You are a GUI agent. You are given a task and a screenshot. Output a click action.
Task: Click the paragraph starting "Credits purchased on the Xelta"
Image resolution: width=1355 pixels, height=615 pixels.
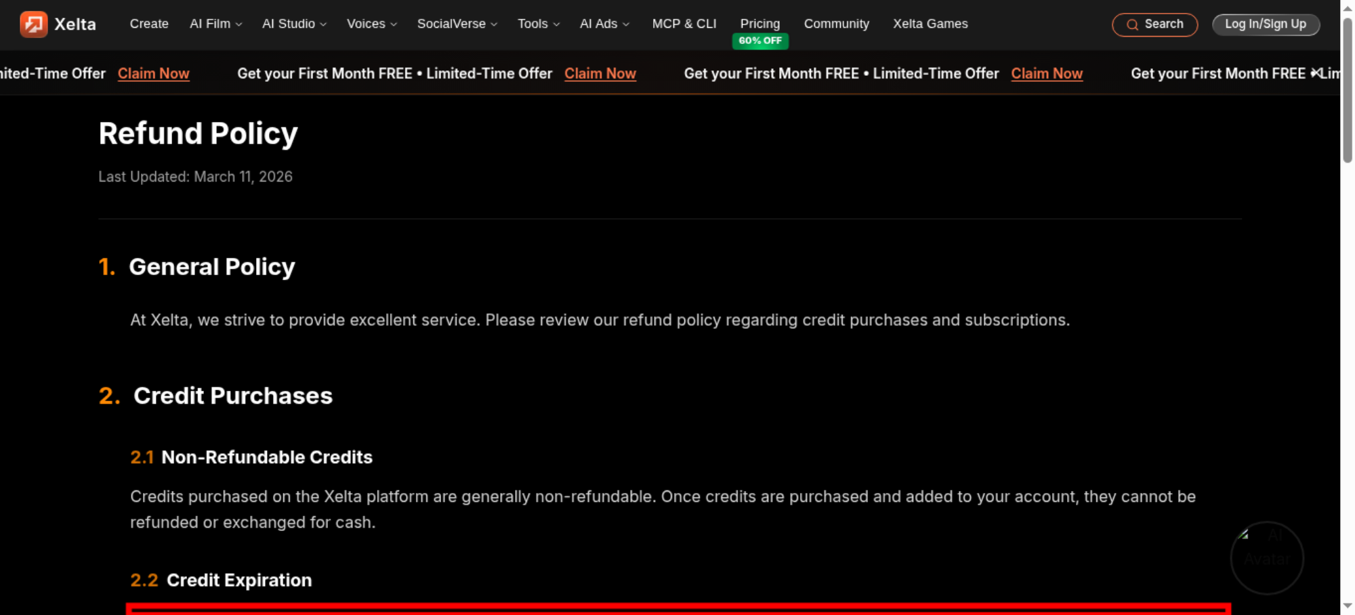pos(663,509)
